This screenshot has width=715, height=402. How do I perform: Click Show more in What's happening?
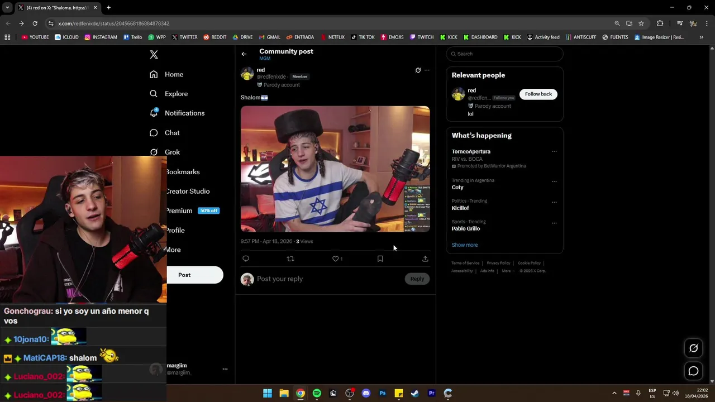click(465, 245)
